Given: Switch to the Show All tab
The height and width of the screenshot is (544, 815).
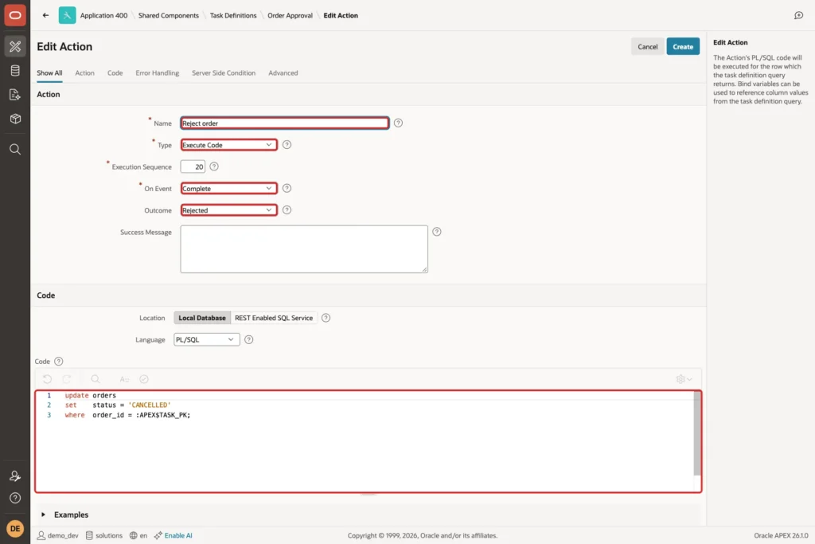Looking at the screenshot, I should coord(49,72).
